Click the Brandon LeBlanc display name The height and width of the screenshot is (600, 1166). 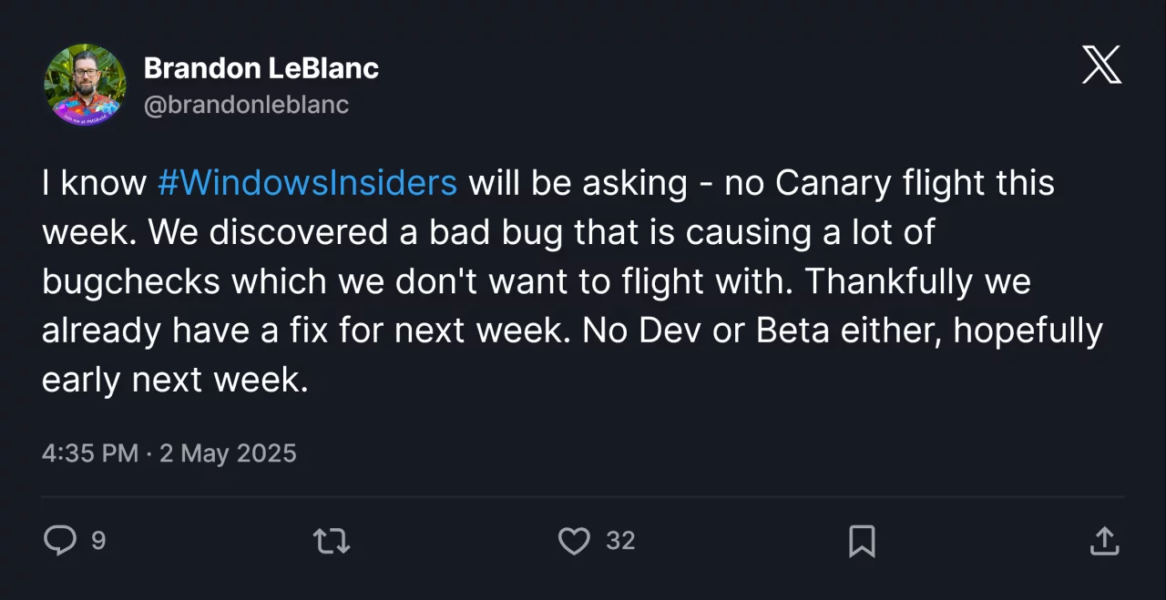[x=261, y=68]
